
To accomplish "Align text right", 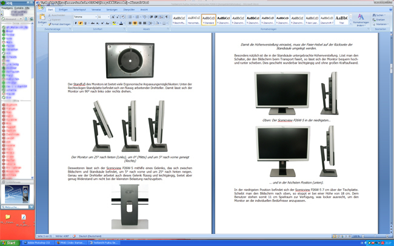I will coord(139,23).
